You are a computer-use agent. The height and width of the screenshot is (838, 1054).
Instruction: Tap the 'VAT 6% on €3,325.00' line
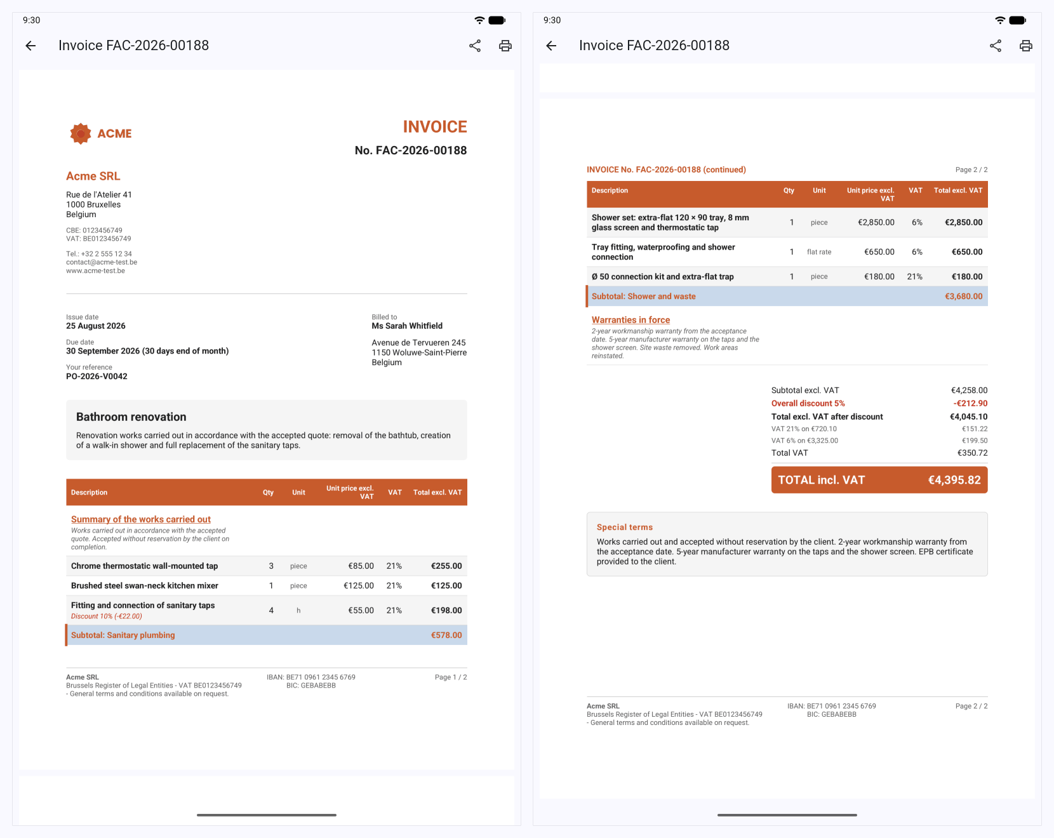[879, 441]
